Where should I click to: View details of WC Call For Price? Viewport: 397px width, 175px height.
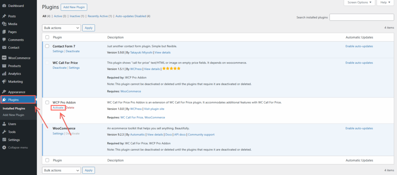(x=152, y=69)
